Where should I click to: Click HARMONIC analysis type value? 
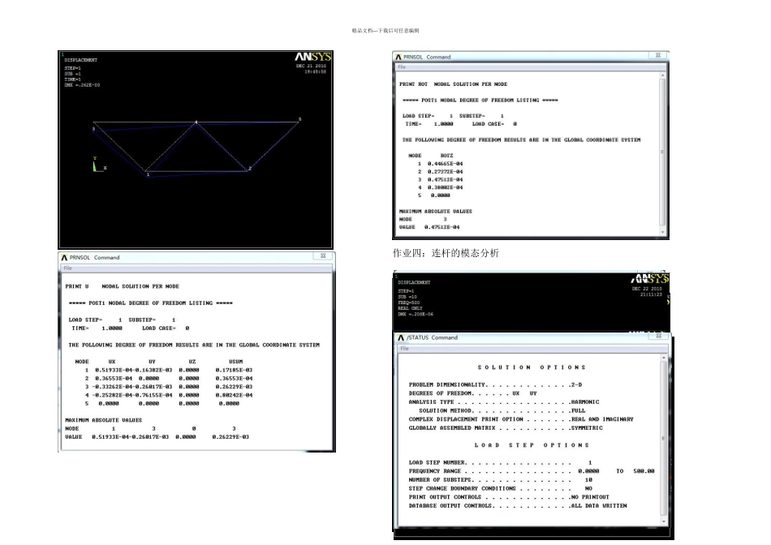tap(585, 402)
